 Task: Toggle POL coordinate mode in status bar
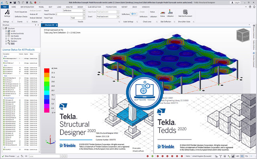click(247, 156)
